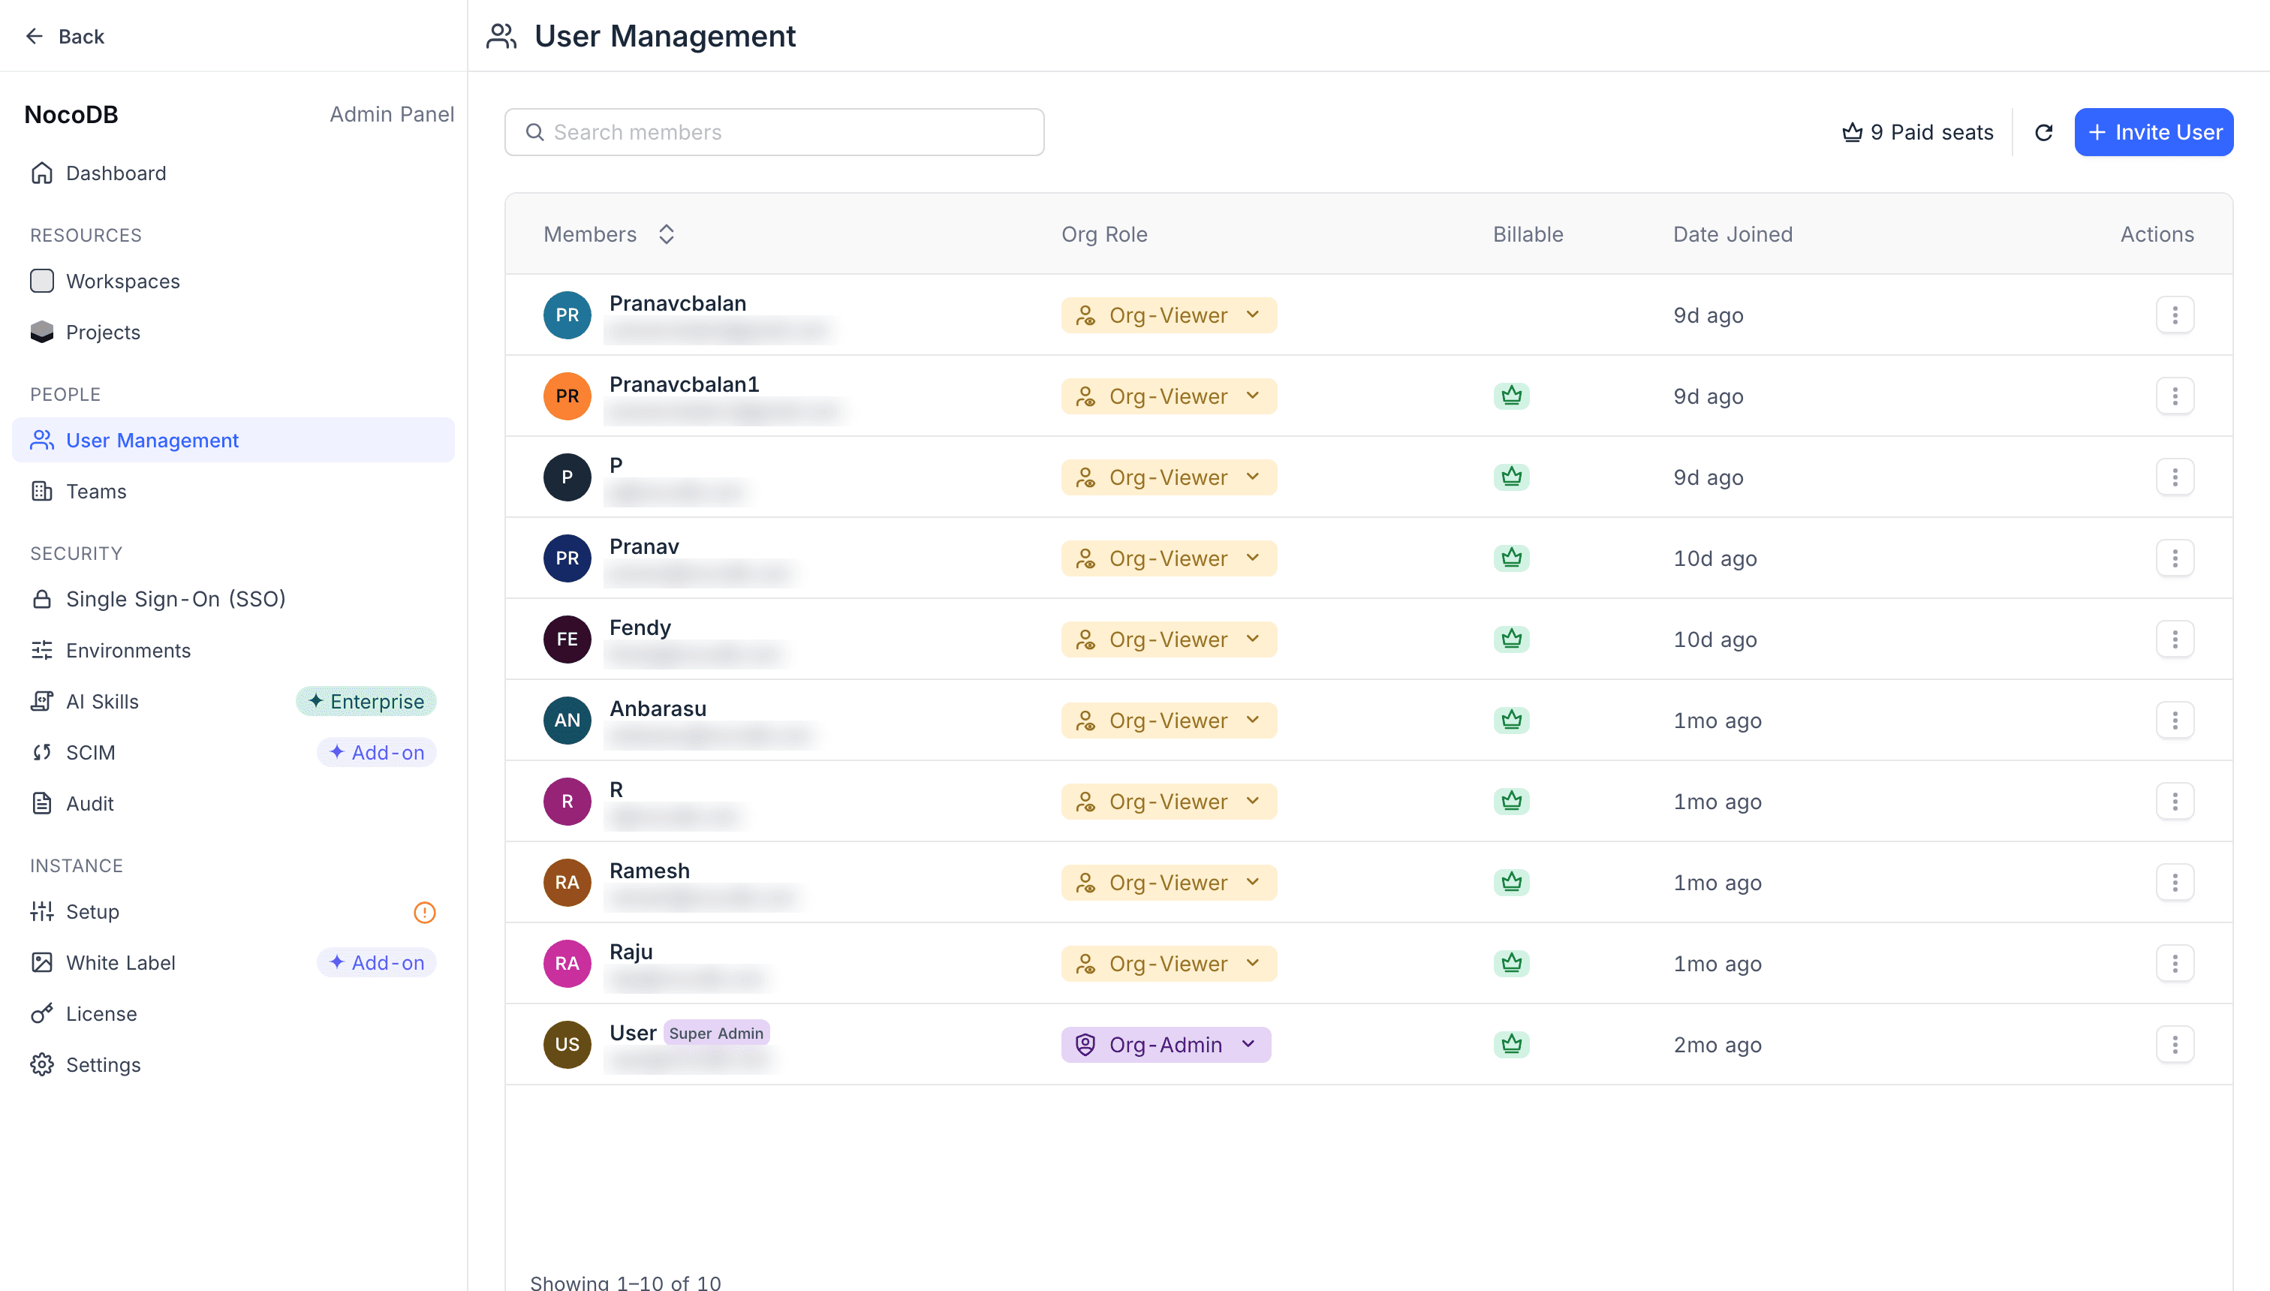The height and width of the screenshot is (1291, 2270).
Task: Click Enterprise badge next to AI Skills
Action: [366, 701]
